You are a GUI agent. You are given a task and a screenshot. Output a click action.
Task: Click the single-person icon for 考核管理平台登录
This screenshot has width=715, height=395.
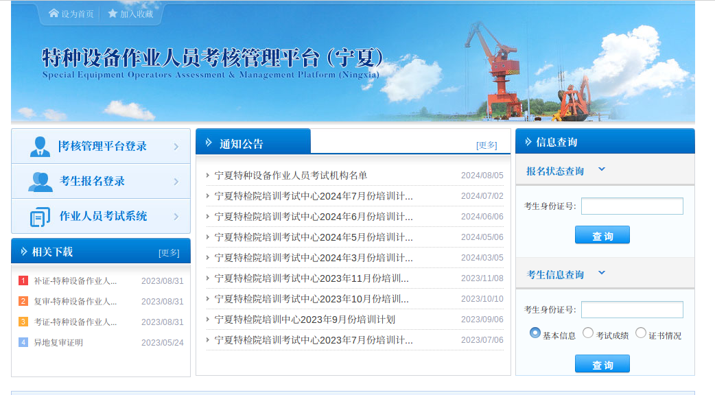point(40,147)
